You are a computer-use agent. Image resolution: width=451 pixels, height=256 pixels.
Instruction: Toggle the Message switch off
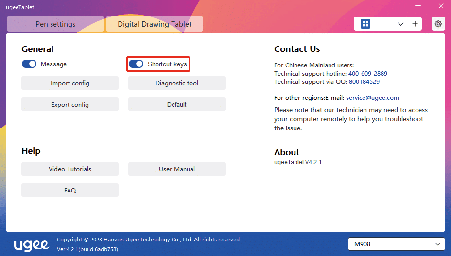tap(29, 64)
